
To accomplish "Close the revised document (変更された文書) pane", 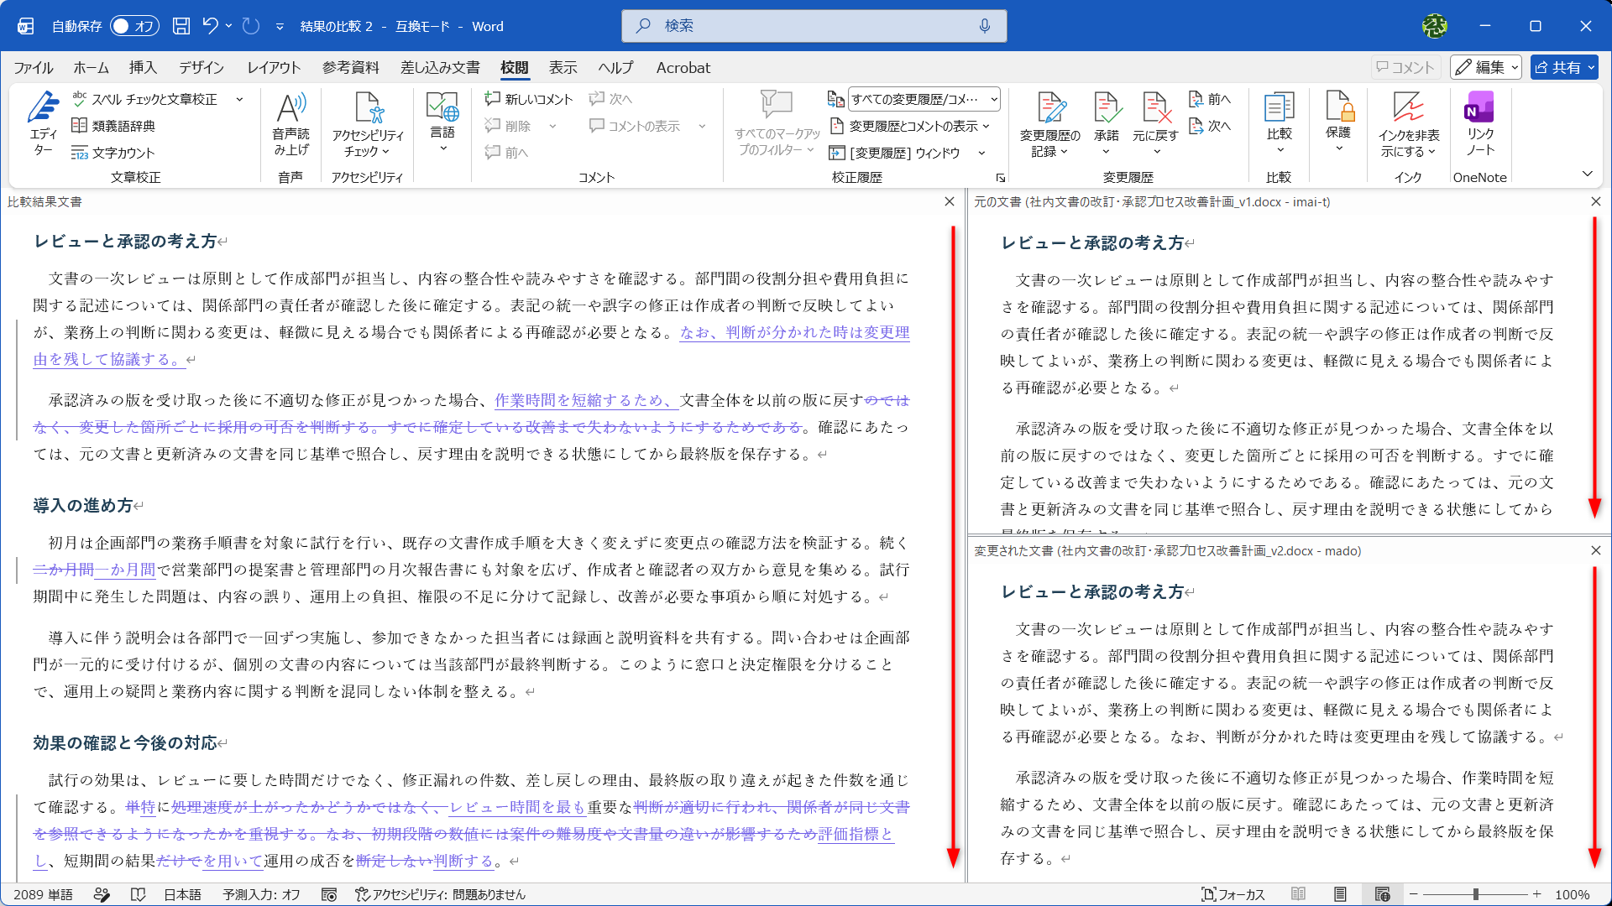I will [x=1595, y=550].
